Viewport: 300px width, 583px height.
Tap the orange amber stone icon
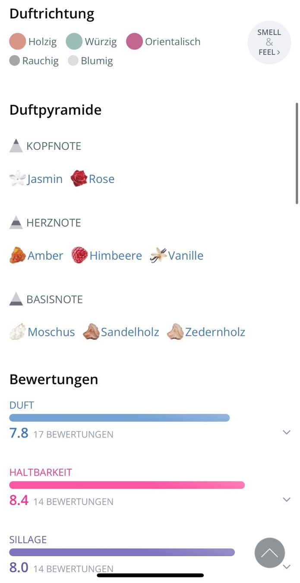point(18,255)
